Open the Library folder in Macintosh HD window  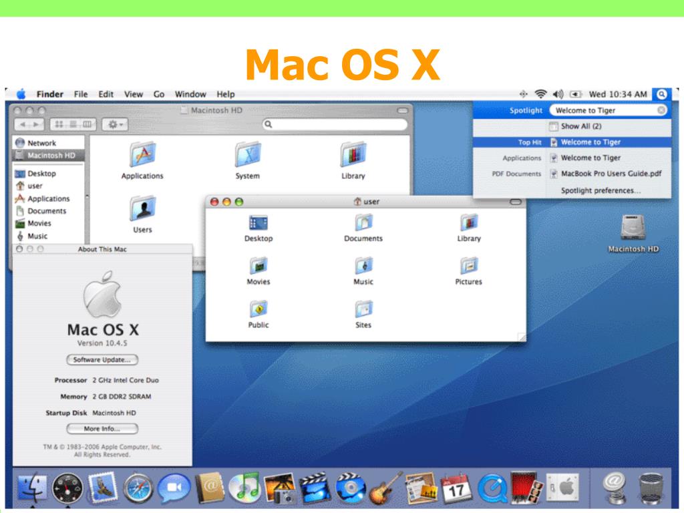(x=353, y=160)
